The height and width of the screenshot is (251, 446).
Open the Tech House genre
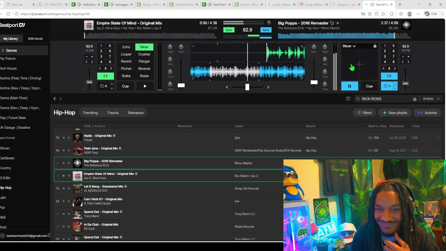8,68
